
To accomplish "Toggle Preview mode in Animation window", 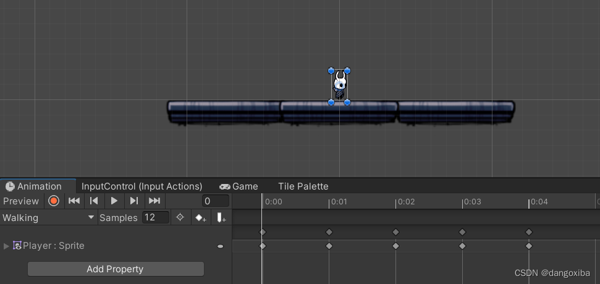I will click(21, 201).
